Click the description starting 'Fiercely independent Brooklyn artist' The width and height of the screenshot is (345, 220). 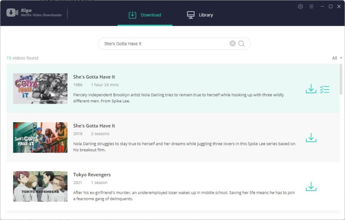tap(178, 98)
